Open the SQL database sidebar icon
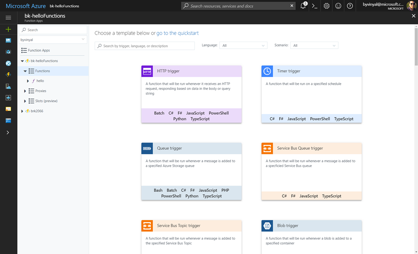This screenshot has width=418, height=254. pos(8,86)
